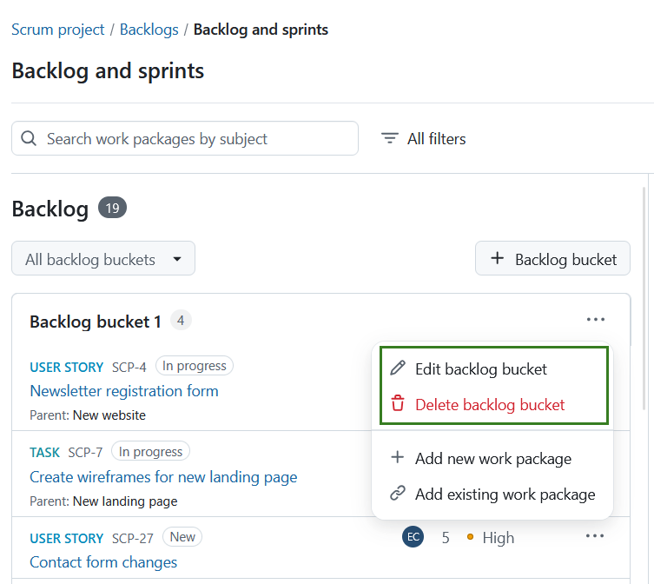
Task: Click the SCP-7 identifier
Action: point(85,453)
